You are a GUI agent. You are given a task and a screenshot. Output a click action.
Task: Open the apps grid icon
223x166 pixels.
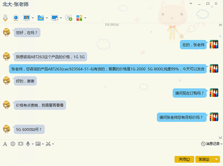[79, 18]
